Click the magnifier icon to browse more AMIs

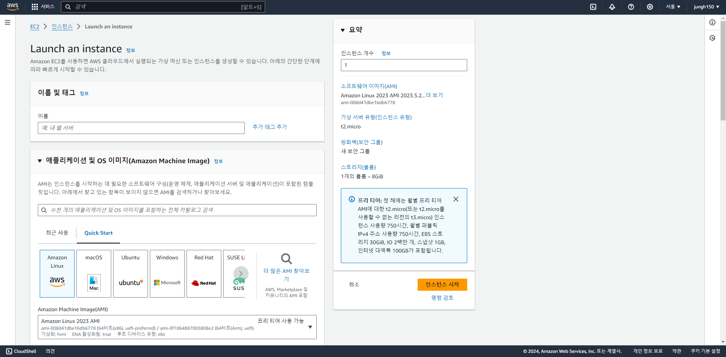(286, 259)
